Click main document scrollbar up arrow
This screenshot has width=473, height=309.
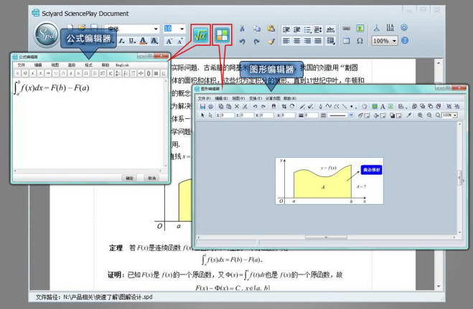439,62
